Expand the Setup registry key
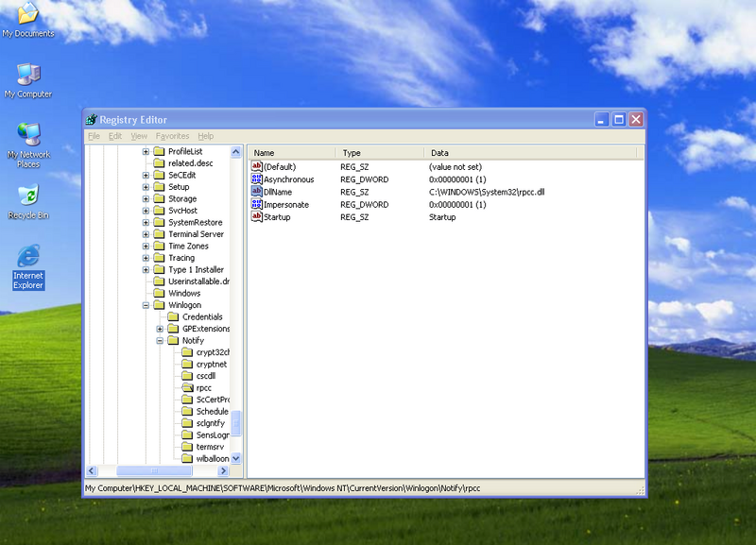This screenshot has width=756, height=545. click(146, 187)
